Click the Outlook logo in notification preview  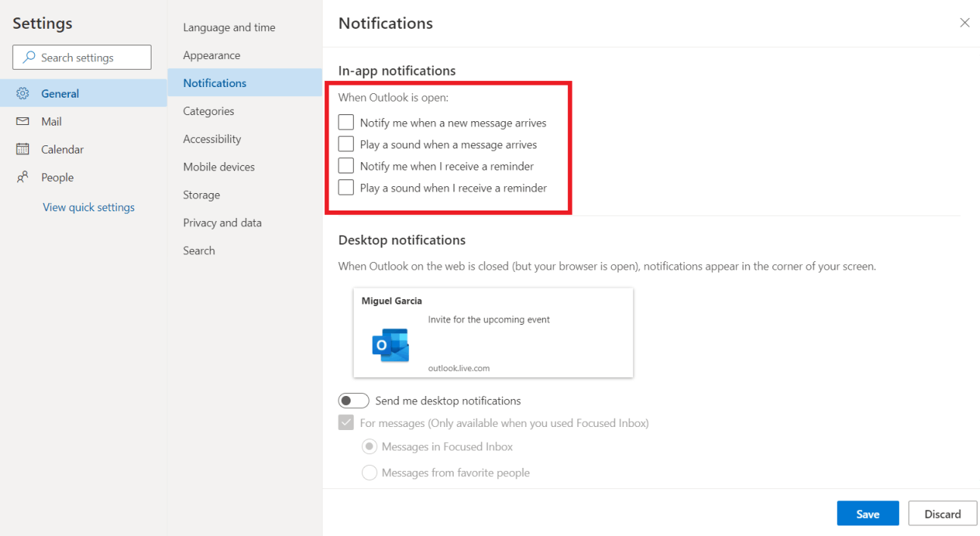click(x=391, y=344)
